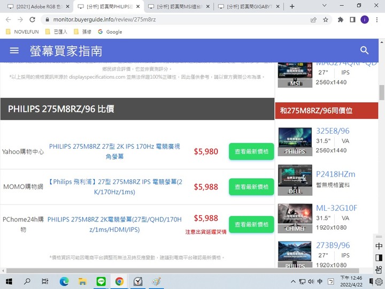Viewport: 385px width, 289px height.
Task: Click the tab search chevron in title bar
Action: [x=325, y=5]
